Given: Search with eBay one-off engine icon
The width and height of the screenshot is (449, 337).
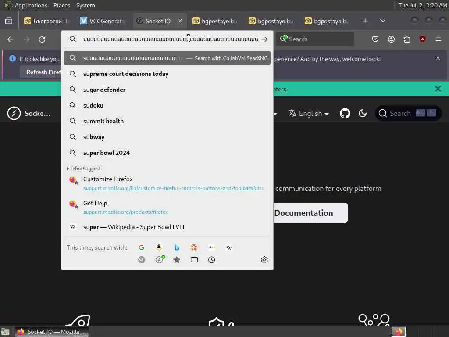Looking at the screenshot, I should click(x=212, y=247).
